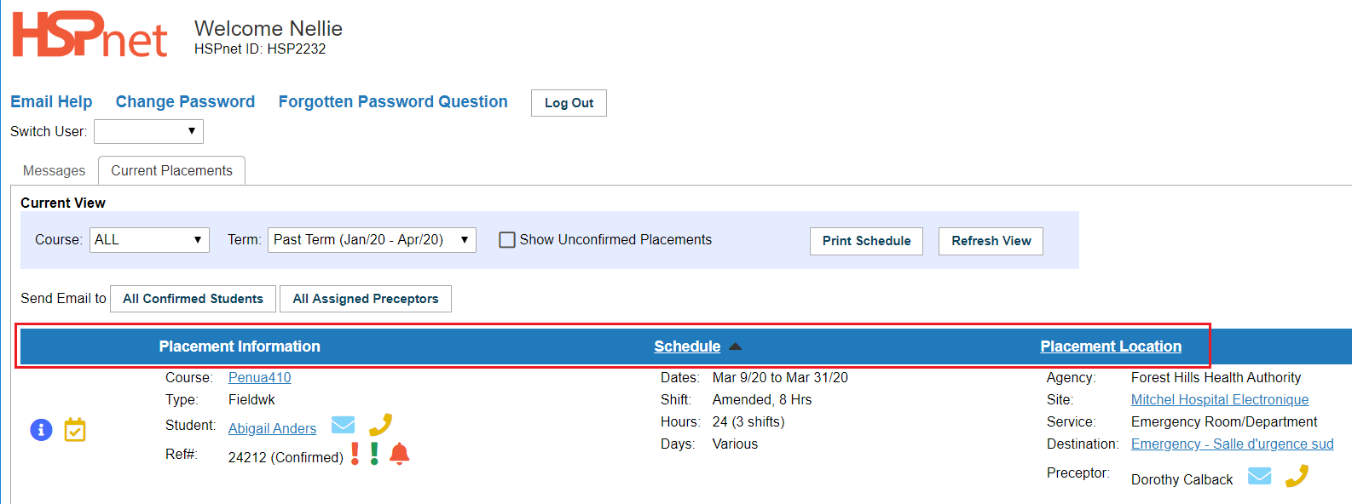
Task: Click the blue info icon for placement
Action: 41,430
